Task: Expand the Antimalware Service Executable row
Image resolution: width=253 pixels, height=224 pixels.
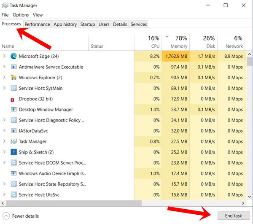Action: (4, 67)
